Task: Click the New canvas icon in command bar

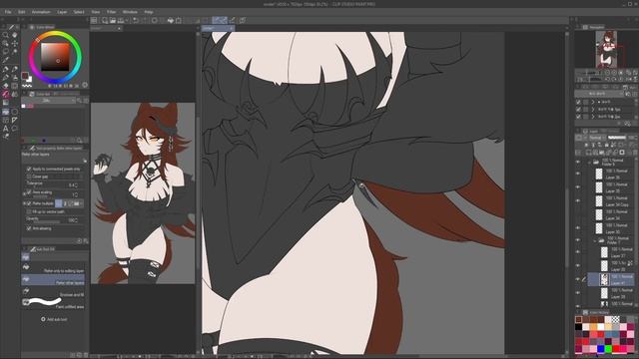Action: coord(105,20)
